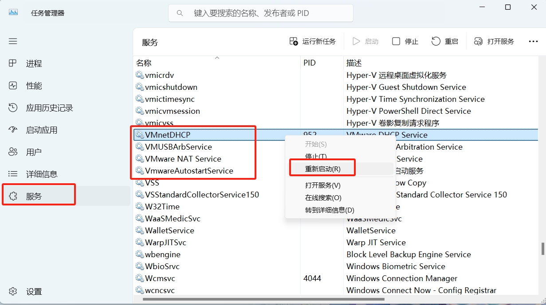The width and height of the screenshot is (546, 305).
Task: Open the 设置 gear icon
Action: coord(13,291)
